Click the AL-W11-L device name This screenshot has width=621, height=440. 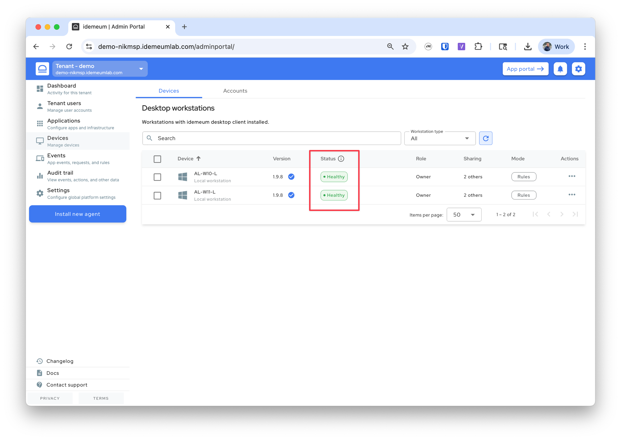[x=205, y=192]
